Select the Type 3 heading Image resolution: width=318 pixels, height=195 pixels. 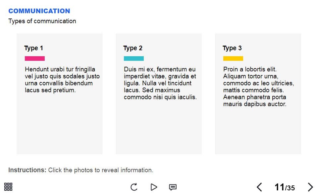[232, 48]
